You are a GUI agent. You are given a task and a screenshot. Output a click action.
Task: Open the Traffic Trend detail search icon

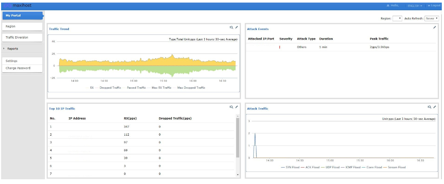coord(231,27)
